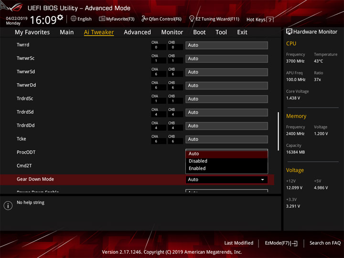The height and width of the screenshot is (258, 344).
Task: Click the 04/22/2019 date text
Action: coord(16,19)
